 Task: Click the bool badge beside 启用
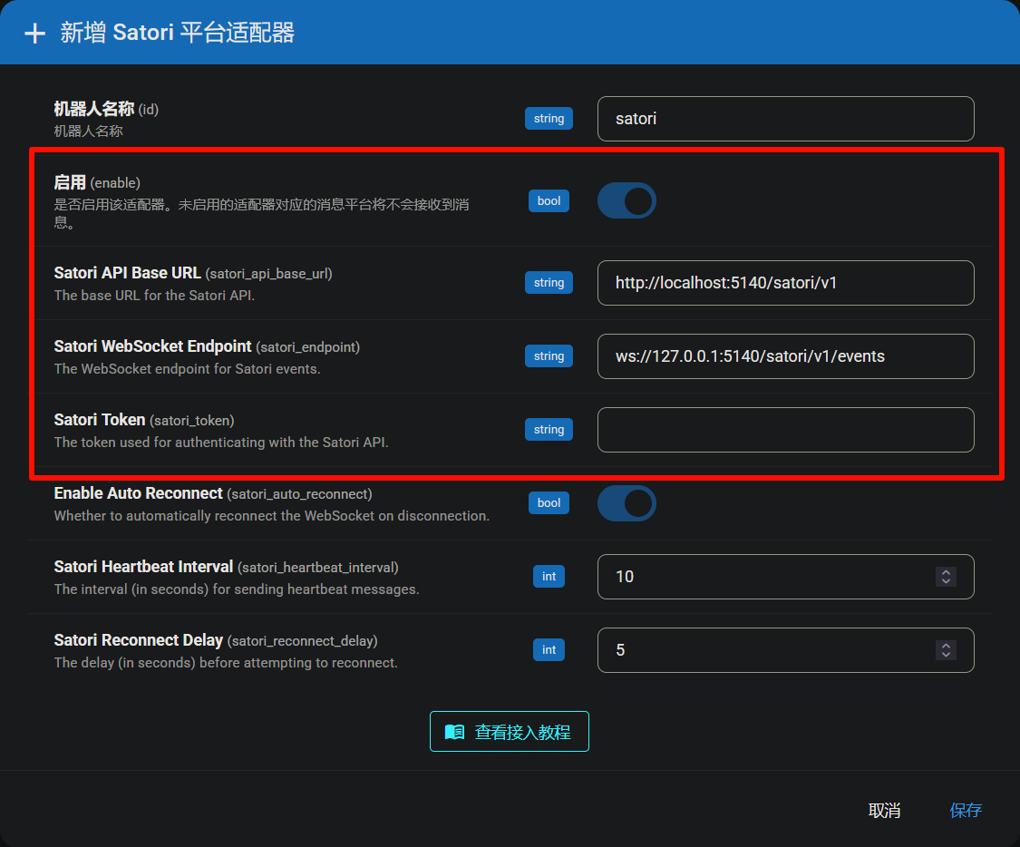coord(549,201)
